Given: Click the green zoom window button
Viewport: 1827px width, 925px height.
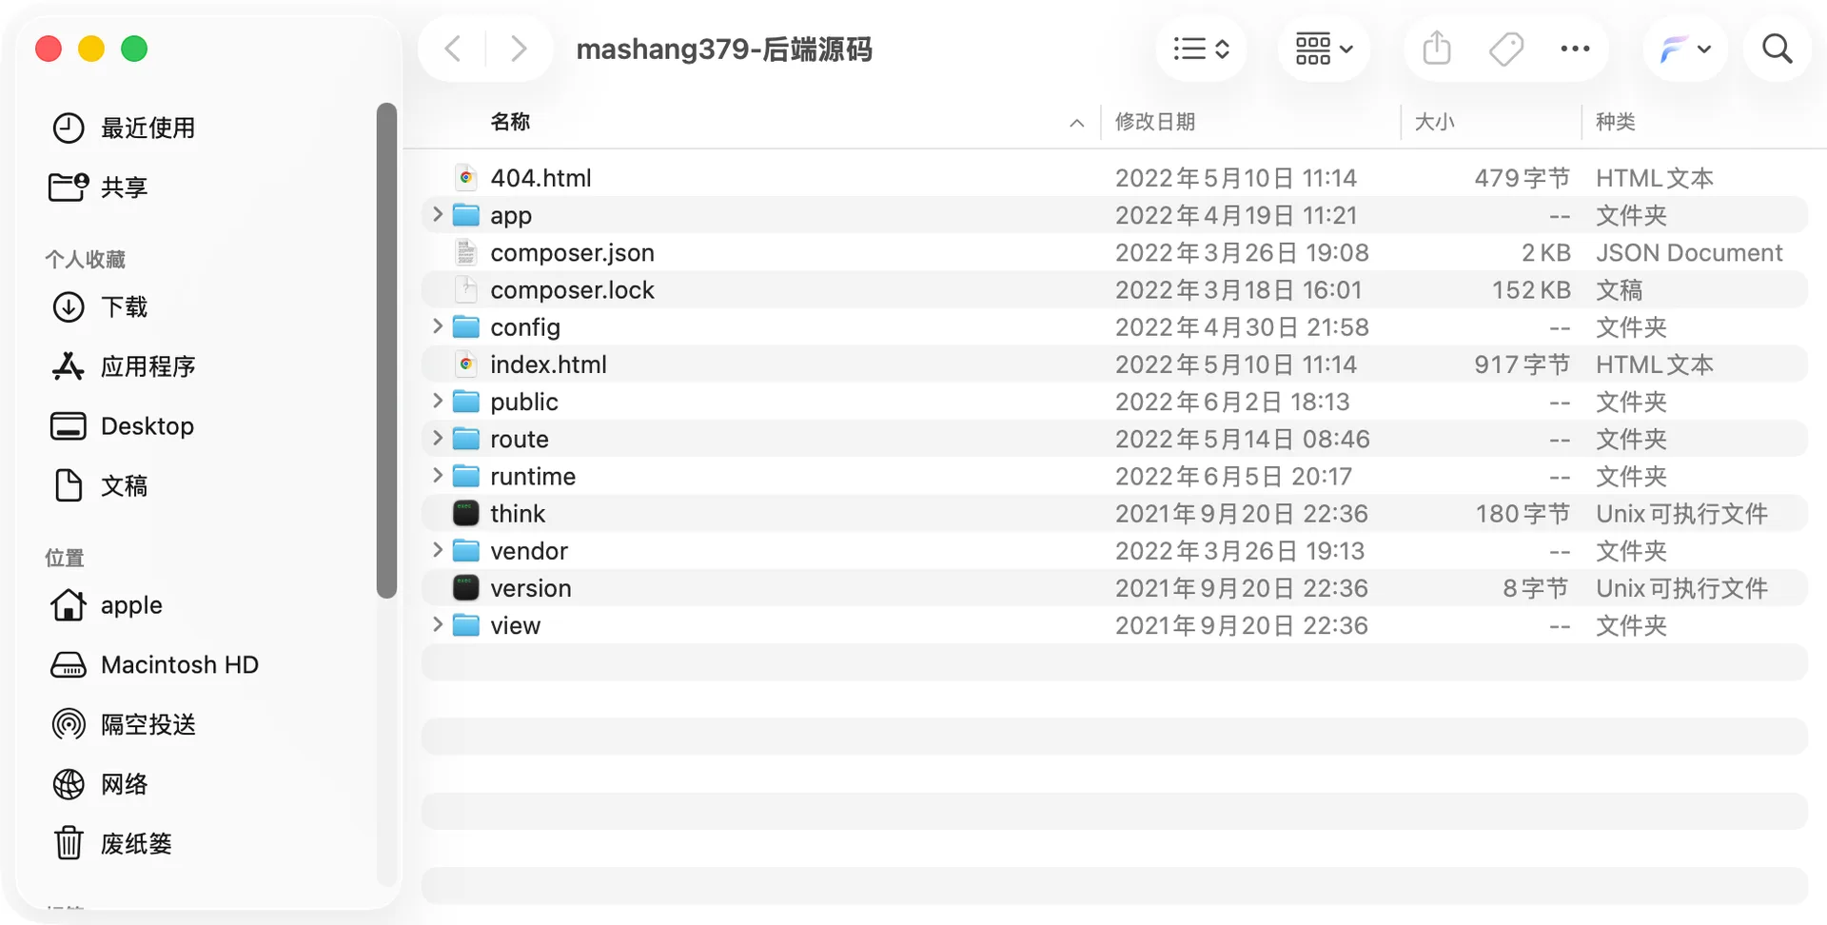Looking at the screenshot, I should click(134, 49).
